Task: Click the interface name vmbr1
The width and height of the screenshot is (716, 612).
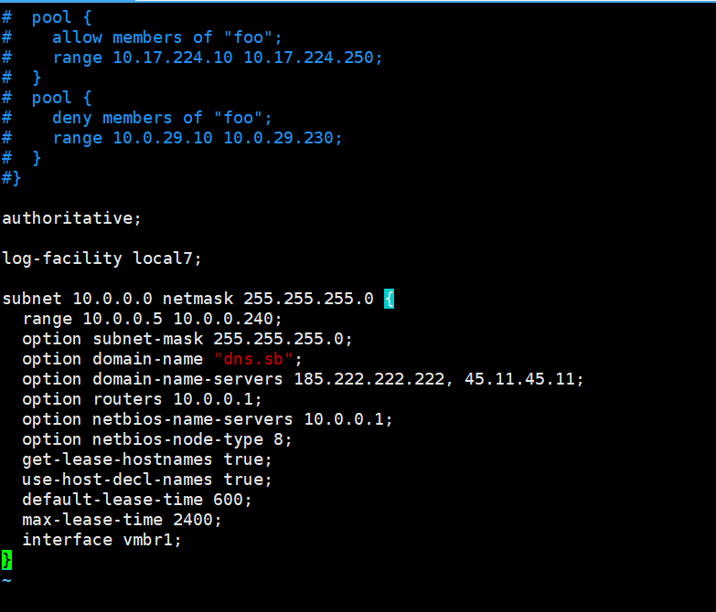Action: [x=147, y=540]
